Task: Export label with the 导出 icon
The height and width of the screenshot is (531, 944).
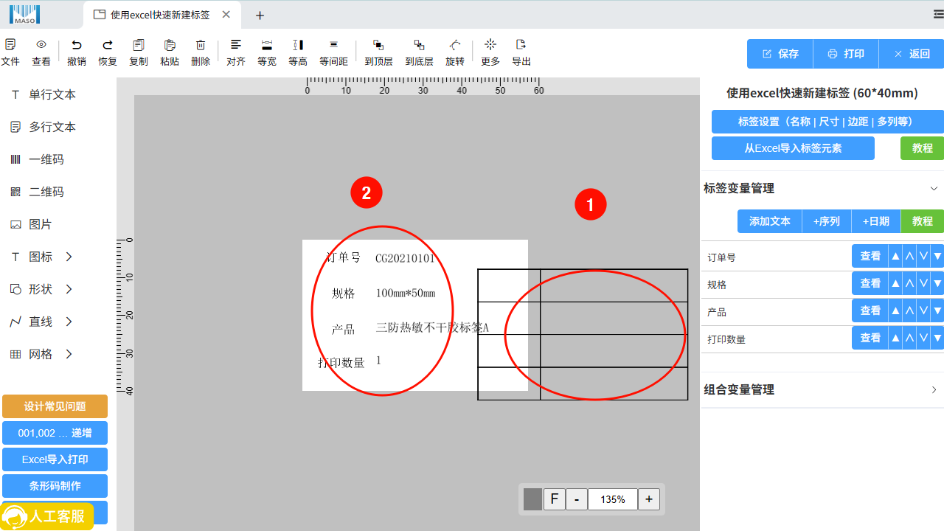Action: (x=521, y=53)
